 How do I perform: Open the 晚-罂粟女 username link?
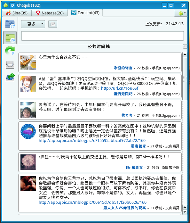click(134, 168)
